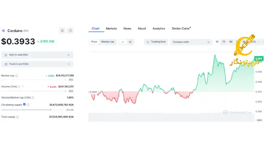Click the Volume (24h) info icon

(19, 87)
